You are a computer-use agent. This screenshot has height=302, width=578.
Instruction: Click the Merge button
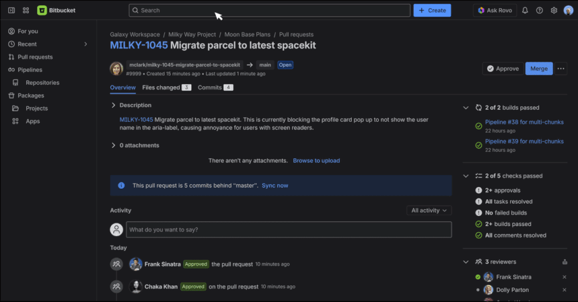(x=539, y=68)
